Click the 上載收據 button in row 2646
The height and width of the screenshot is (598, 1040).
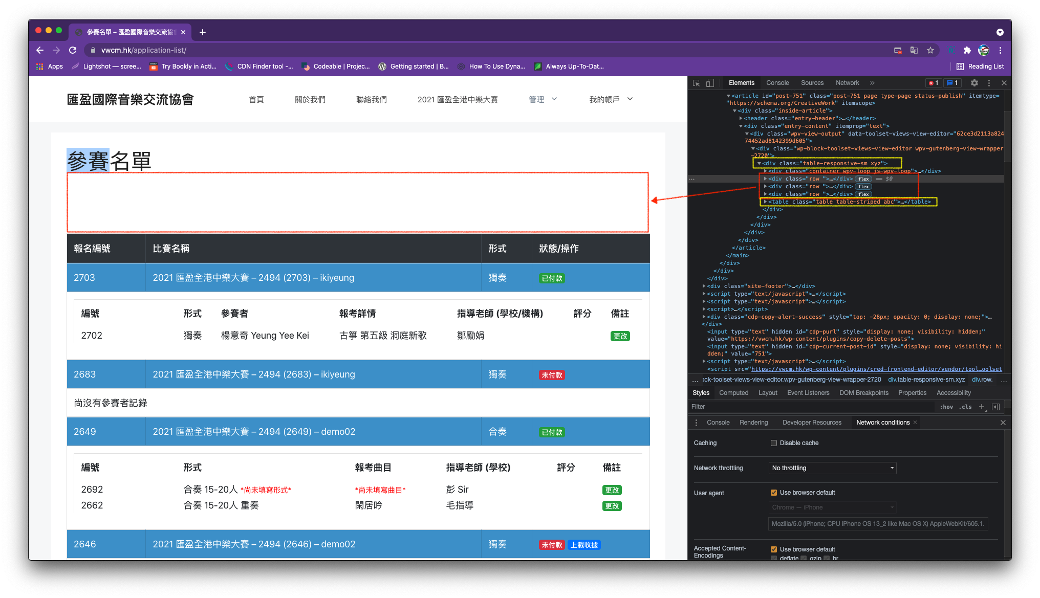(x=584, y=545)
